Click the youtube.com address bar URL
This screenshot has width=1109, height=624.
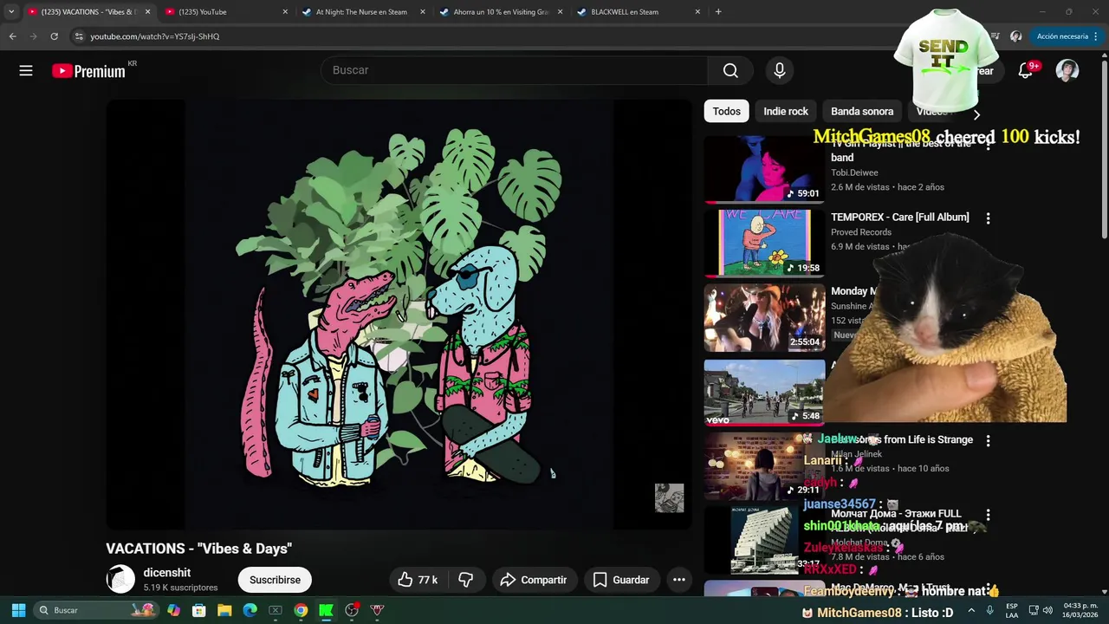pyautogui.click(x=155, y=36)
